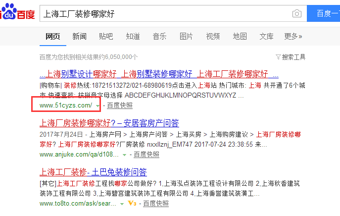Click the Baidu paw logo

pos(8,11)
